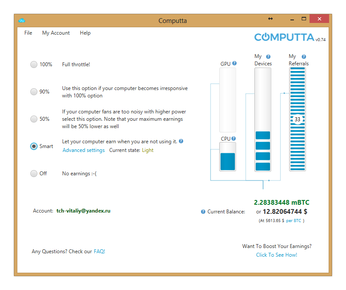The width and height of the screenshot is (346, 290).
Task: Click the 'Full throttle!' description text
Action: coord(76,64)
